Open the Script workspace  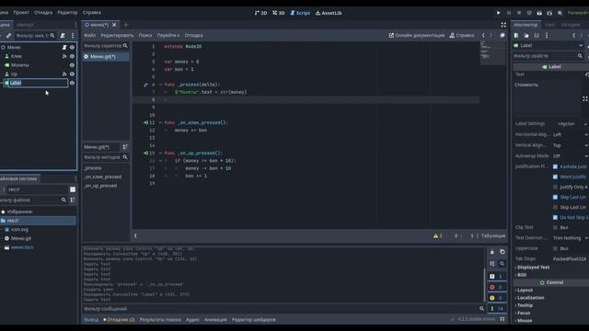coord(300,13)
